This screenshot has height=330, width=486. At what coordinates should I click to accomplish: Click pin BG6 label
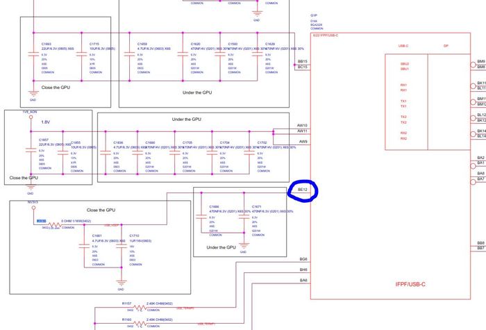point(303,259)
